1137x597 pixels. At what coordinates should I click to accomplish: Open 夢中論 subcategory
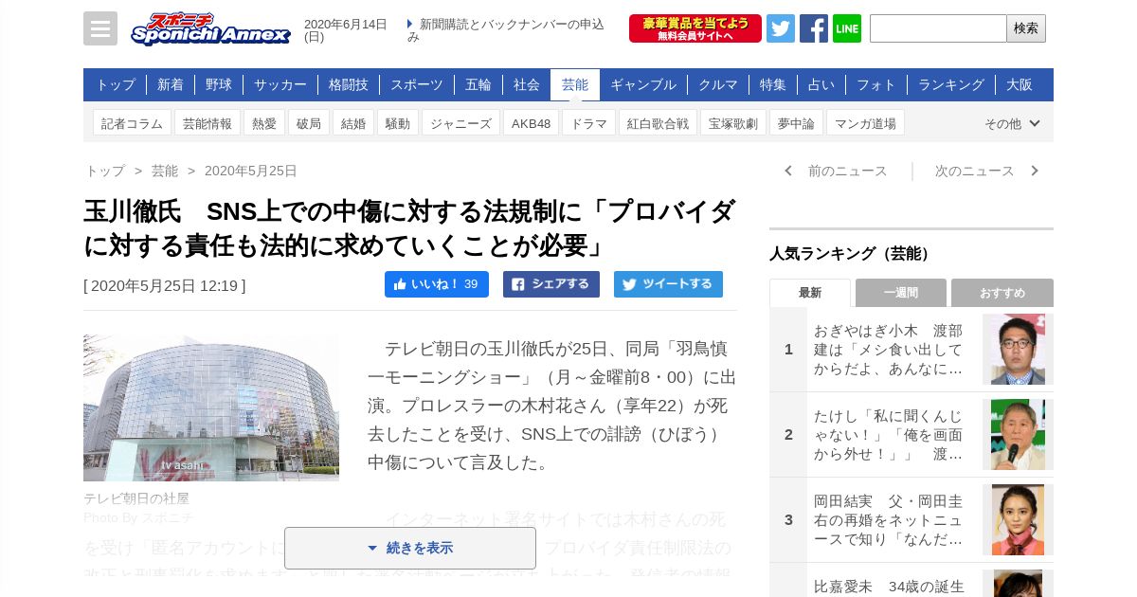click(x=797, y=123)
